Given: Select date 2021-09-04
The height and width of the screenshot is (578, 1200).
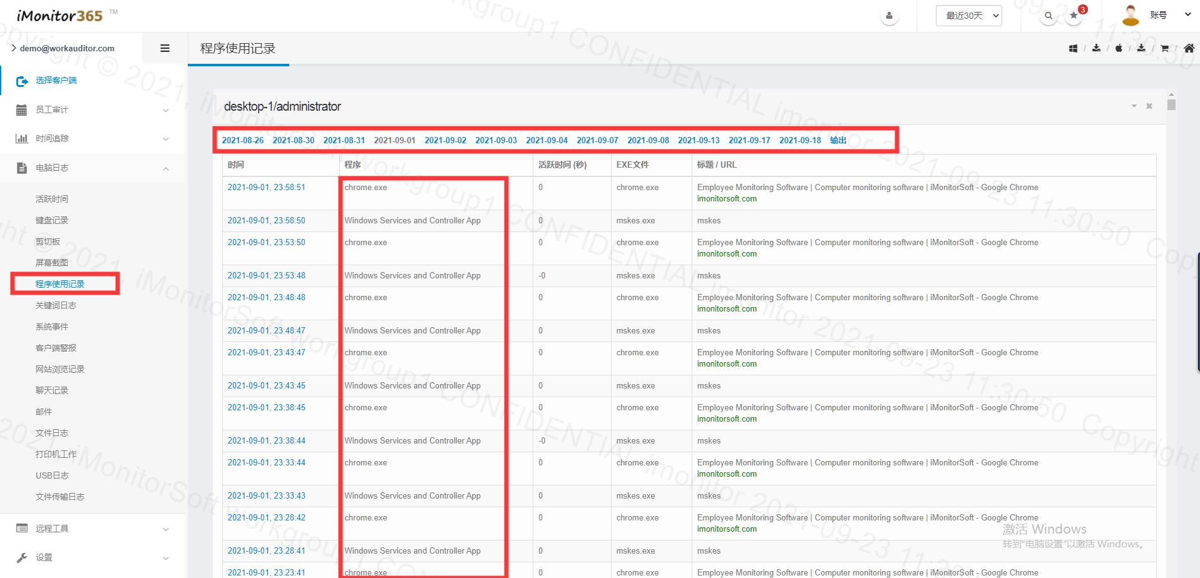Looking at the screenshot, I should (x=547, y=140).
